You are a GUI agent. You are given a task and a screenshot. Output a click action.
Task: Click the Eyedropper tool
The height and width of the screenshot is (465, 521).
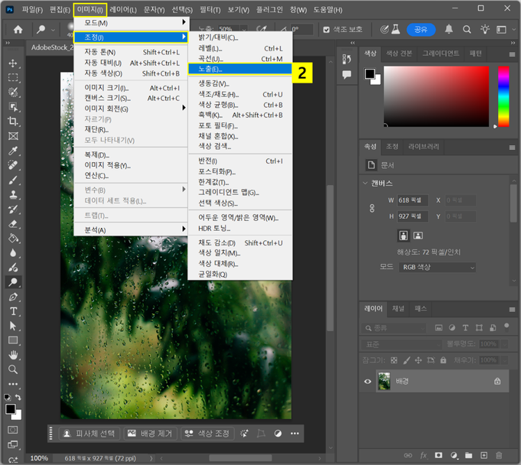click(13, 151)
